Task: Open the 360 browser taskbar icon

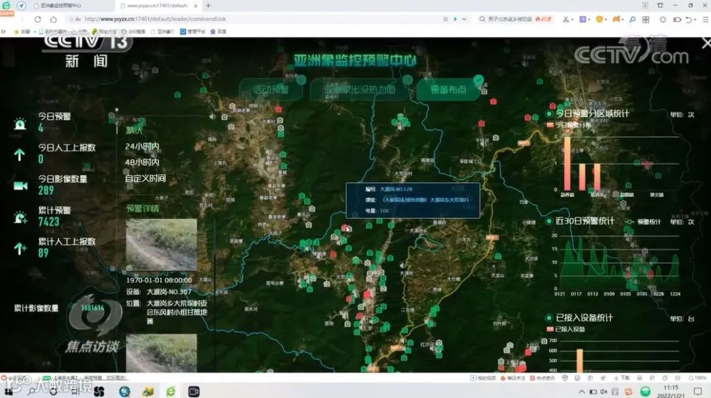Action: [x=124, y=391]
